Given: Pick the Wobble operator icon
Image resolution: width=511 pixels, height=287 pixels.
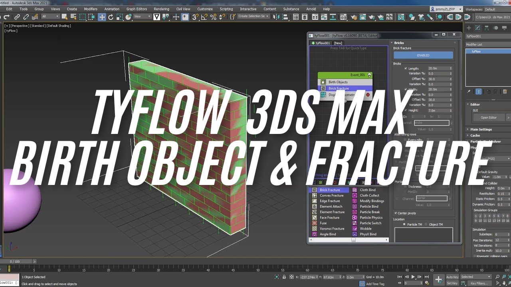Looking at the screenshot, I should coord(355,229).
